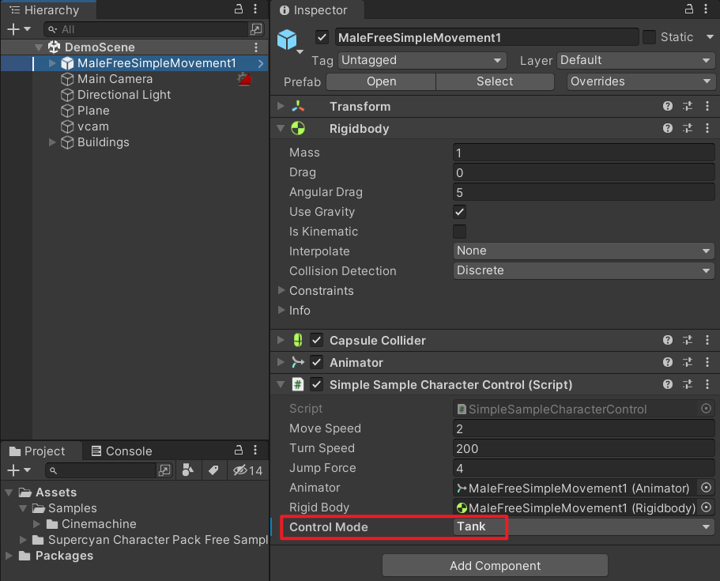Open prefab arrow for MaleFreeSimpleMovement1
The width and height of the screenshot is (720, 581).
pos(261,63)
